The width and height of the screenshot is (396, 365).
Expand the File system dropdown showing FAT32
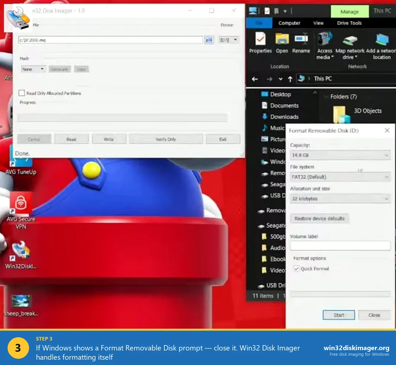tap(386, 177)
